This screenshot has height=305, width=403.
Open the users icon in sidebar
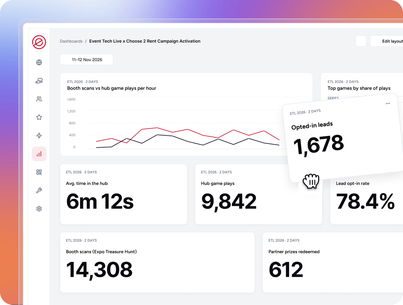tap(39, 99)
